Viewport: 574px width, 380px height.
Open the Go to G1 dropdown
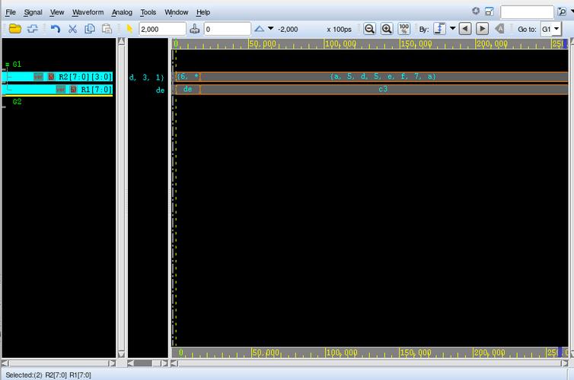pyautogui.click(x=551, y=29)
